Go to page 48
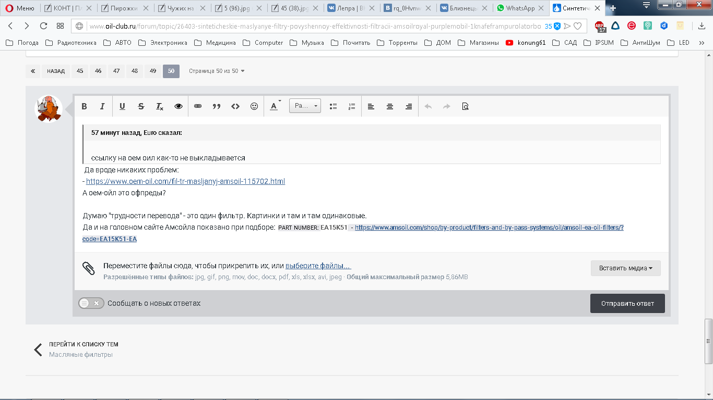This screenshot has height=400, width=713. coord(135,71)
